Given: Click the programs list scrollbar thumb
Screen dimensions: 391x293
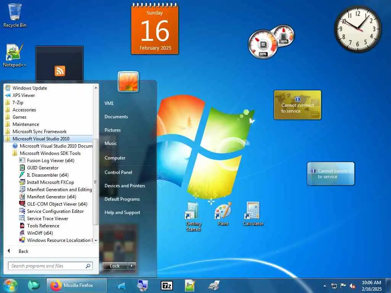Looking at the screenshot, I should coord(95,182).
